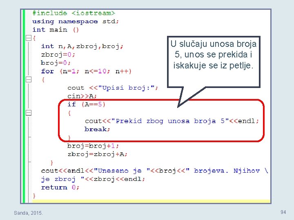
Task: Collapse the main function fold marker
Action: click(x=28, y=38)
